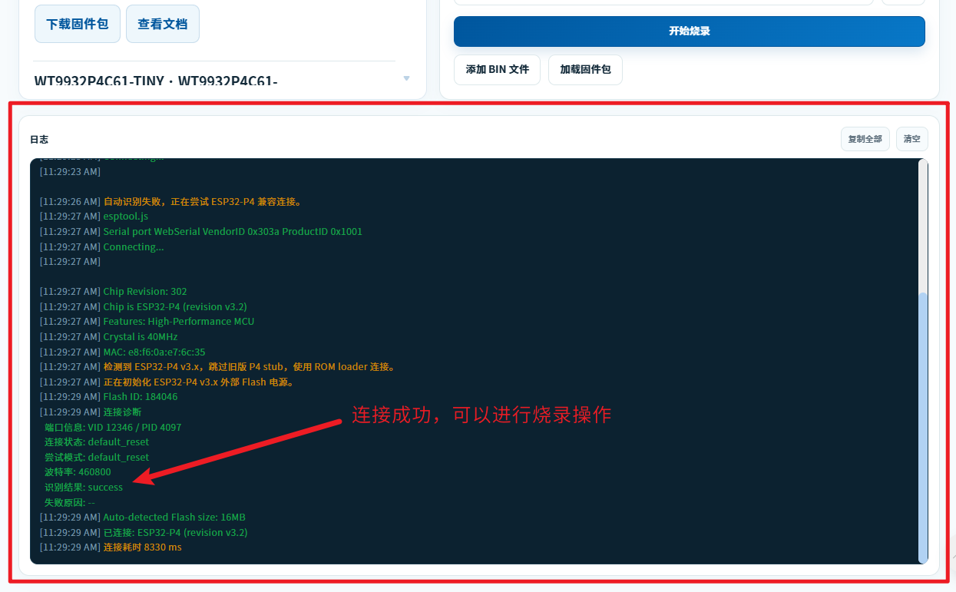Viewport: 956px width, 592px height.
Task: Select the 'MAC: e8:f6:0a:e7:6c:35' line
Action: [122, 352]
